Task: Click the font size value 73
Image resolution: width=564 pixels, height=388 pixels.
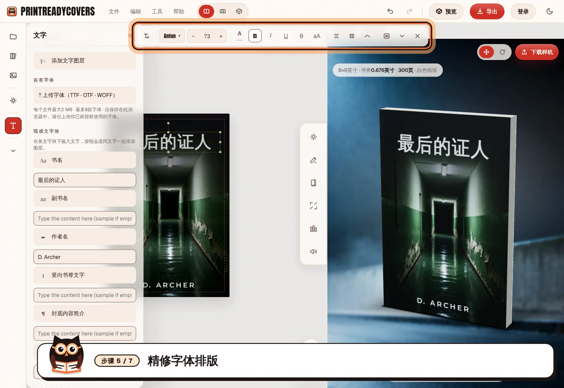Action: pos(207,36)
